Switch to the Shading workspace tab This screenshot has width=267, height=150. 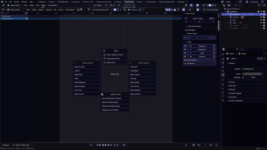click(118, 2)
